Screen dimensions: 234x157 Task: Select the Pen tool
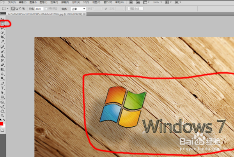(2, 84)
